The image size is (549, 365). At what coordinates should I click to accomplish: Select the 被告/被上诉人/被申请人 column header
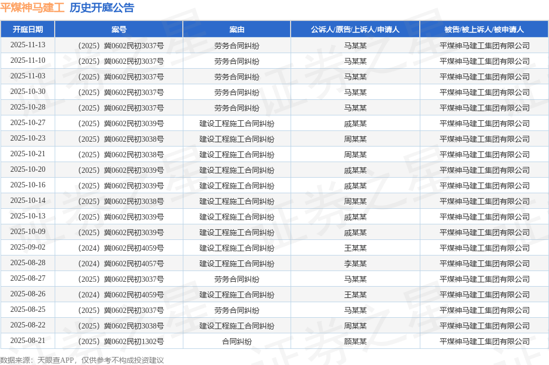click(x=484, y=30)
